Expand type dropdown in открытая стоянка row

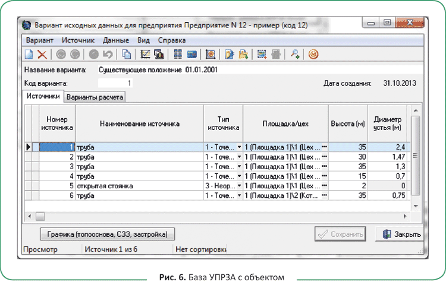239,186
